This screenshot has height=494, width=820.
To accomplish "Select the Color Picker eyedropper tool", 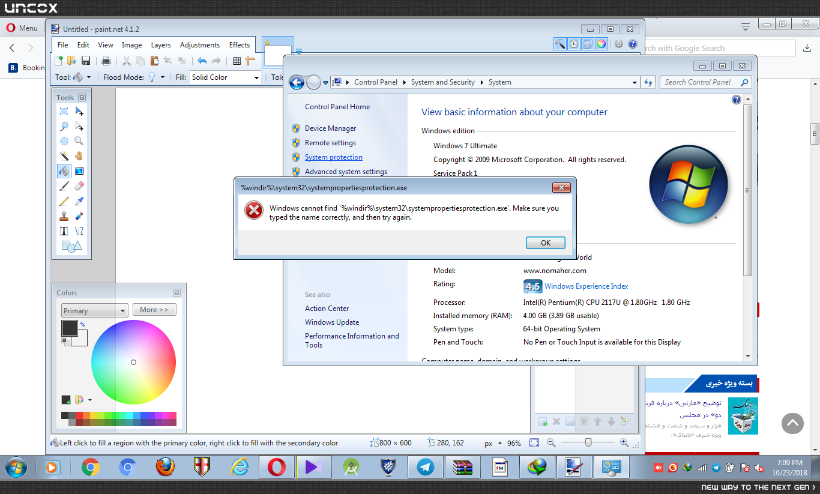I will (79, 201).
